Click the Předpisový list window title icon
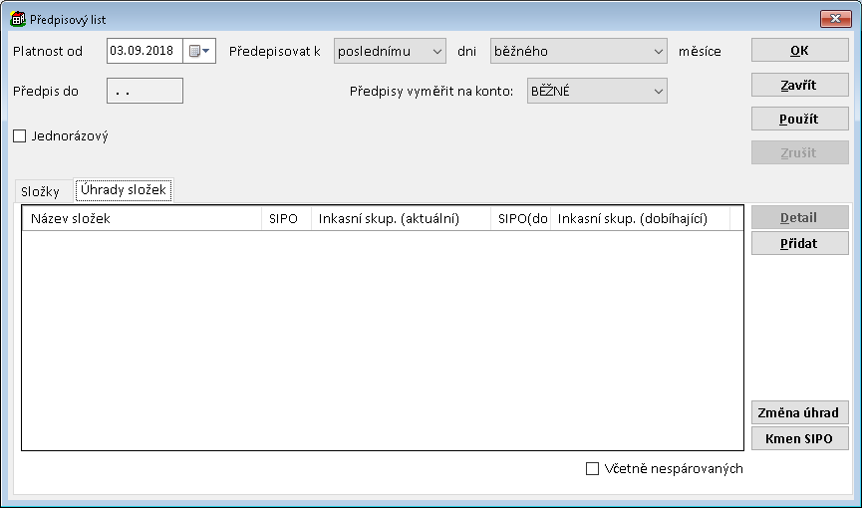 point(18,19)
